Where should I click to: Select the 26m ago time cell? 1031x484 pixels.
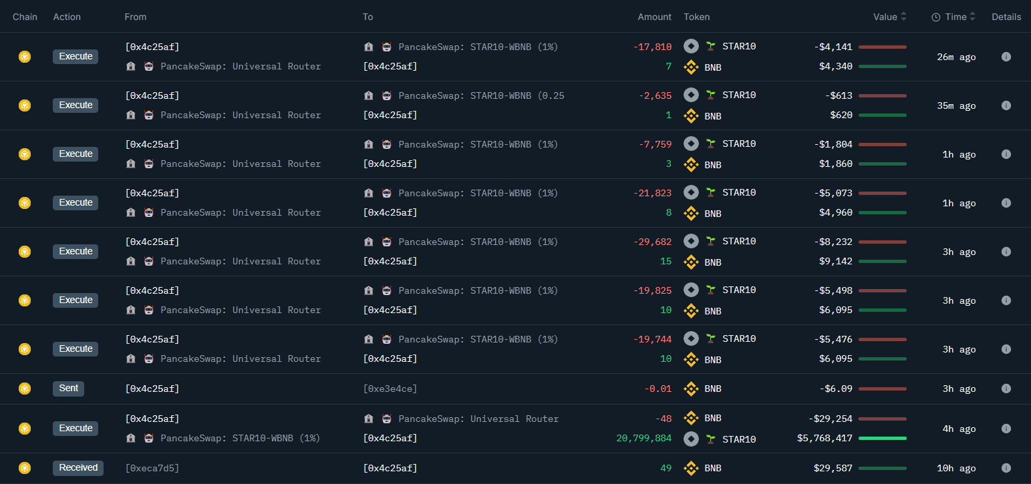pos(956,57)
